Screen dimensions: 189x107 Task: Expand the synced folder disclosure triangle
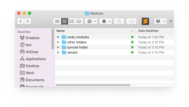point(58,47)
